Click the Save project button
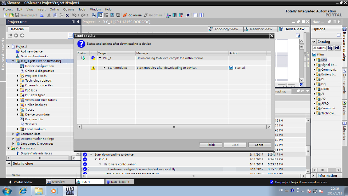Image resolution: width=348 pixels, height=196 pixels. click(26, 15)
